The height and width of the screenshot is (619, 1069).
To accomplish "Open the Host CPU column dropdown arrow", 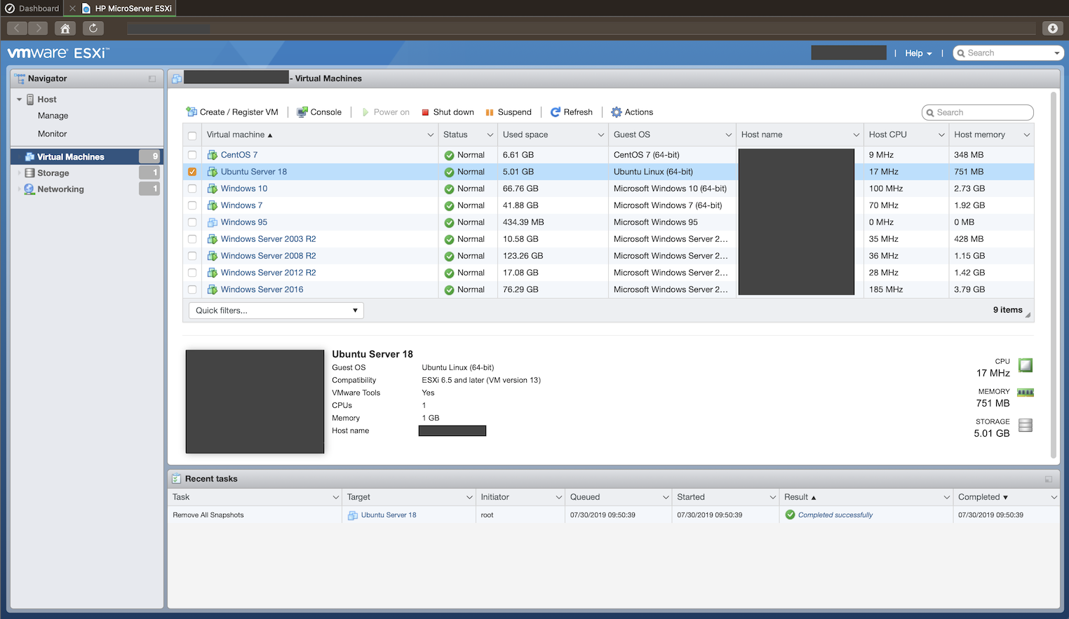I will [x=941, y=135].
